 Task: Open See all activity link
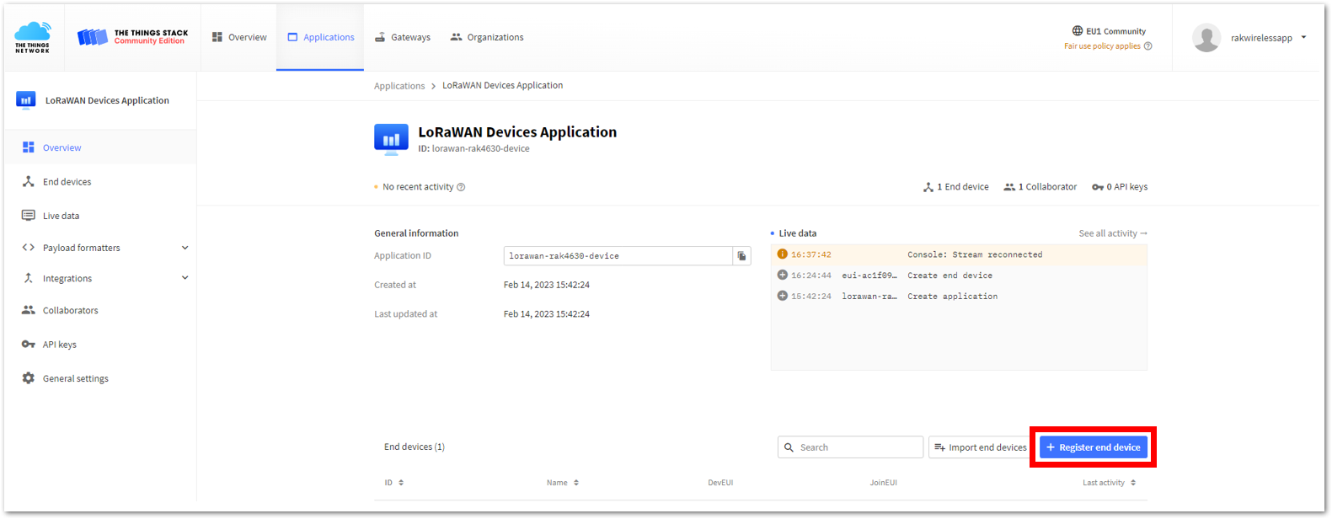pos(1113,233)
